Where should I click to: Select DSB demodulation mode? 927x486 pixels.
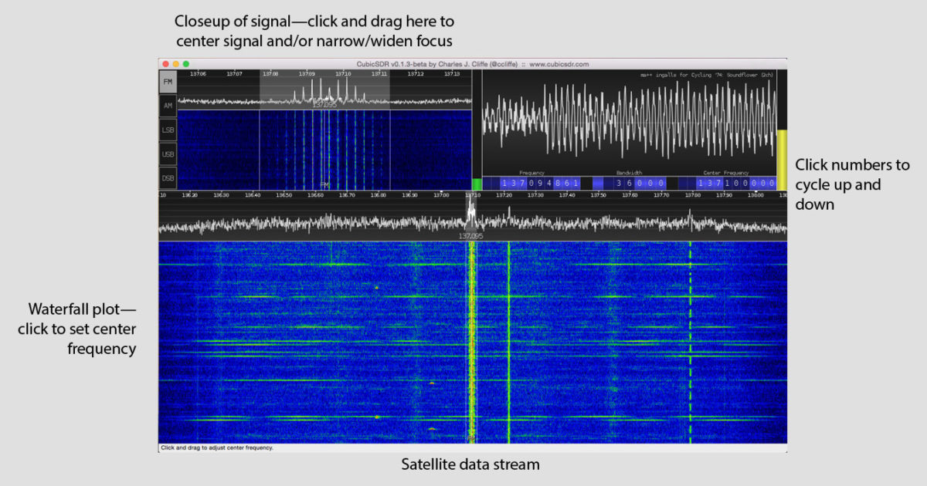168,177
